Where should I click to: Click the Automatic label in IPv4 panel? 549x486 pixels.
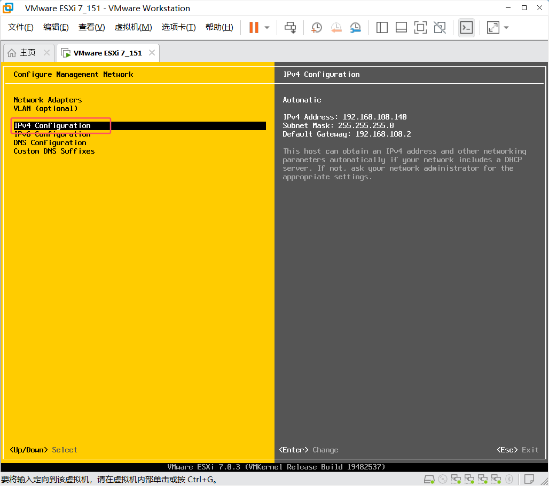(302, 100)
